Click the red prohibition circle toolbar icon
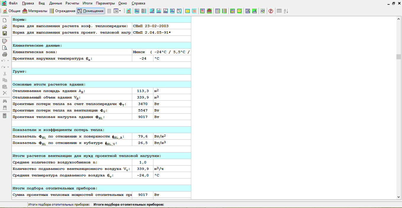Viewport: 402px width, 208px height. click(x=271, y=11)
